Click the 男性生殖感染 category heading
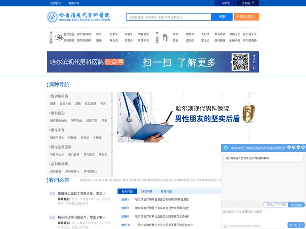306x229 pixels. click(x=60, y=147)
